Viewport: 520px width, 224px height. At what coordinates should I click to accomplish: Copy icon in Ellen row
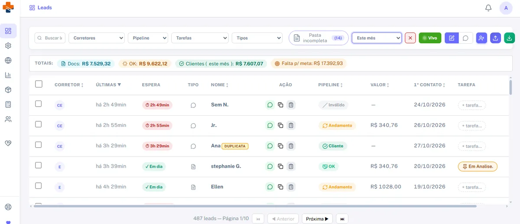280,187
